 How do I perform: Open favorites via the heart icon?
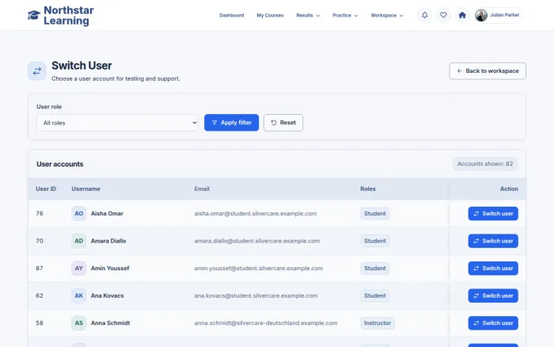coord(443,15)
